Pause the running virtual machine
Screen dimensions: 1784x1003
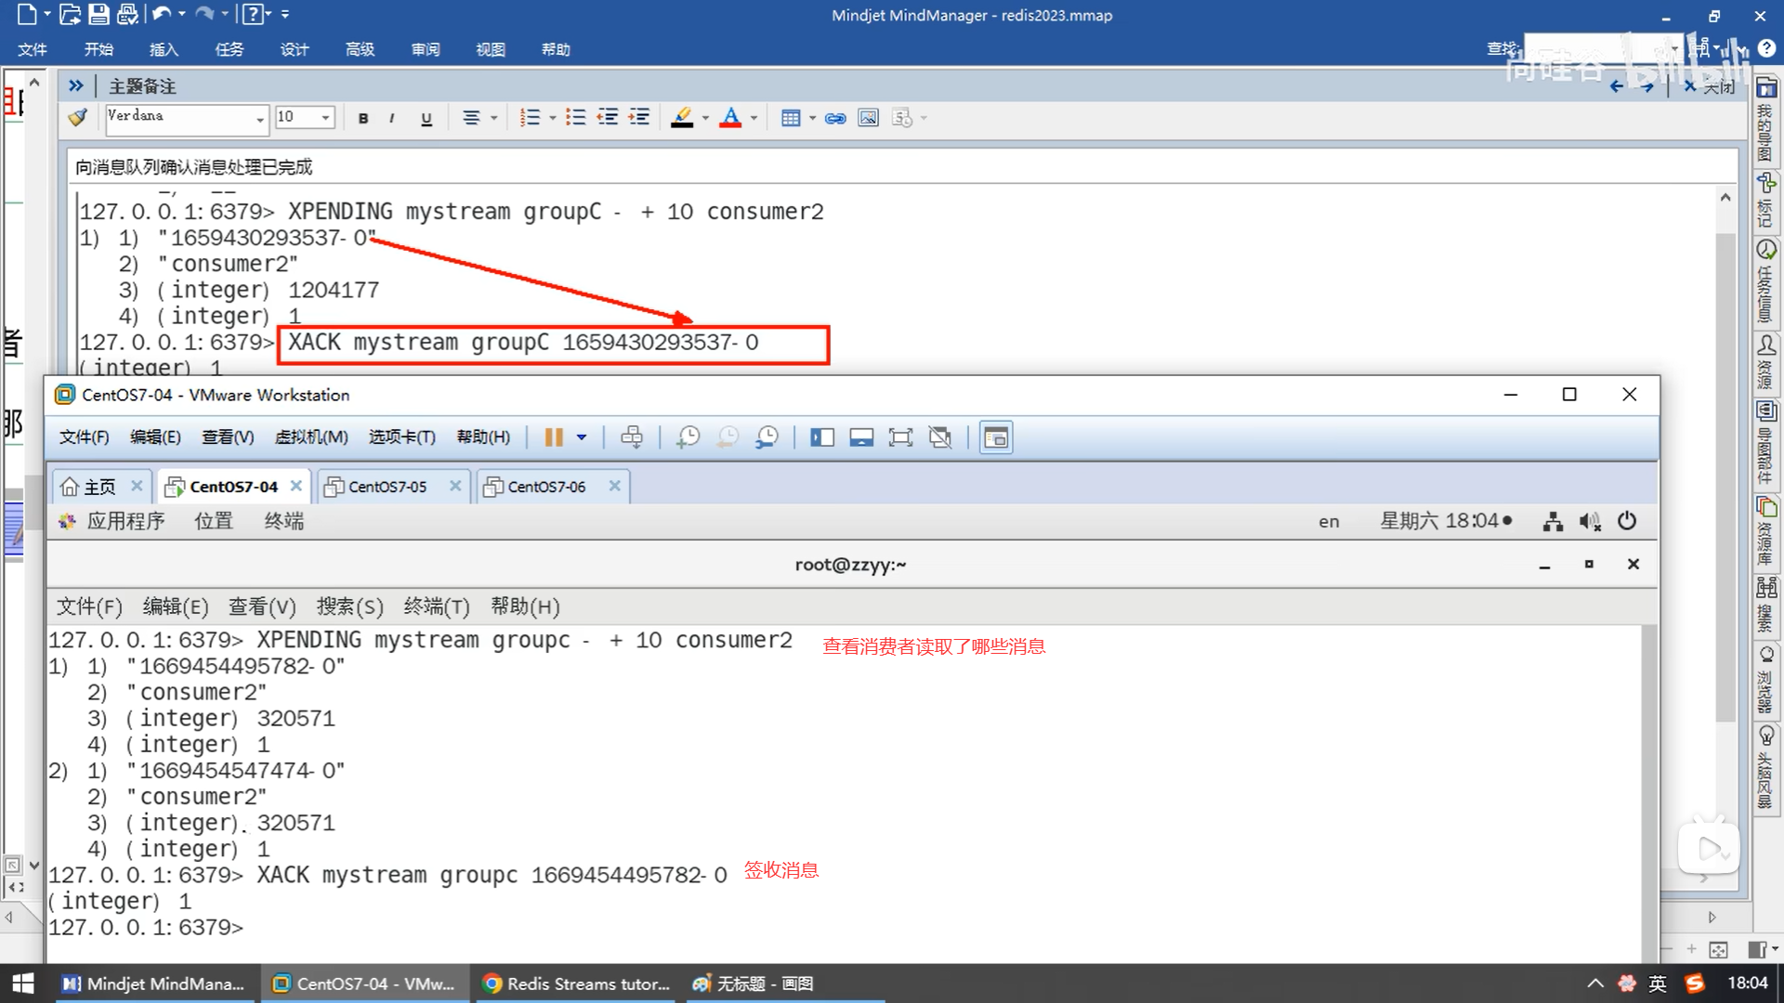pyautogui.click(x=554, y=437)
